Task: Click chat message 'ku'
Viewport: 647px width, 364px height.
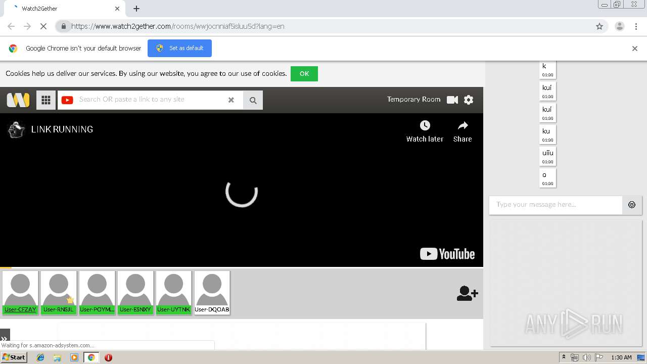Action: click(548, 135)
